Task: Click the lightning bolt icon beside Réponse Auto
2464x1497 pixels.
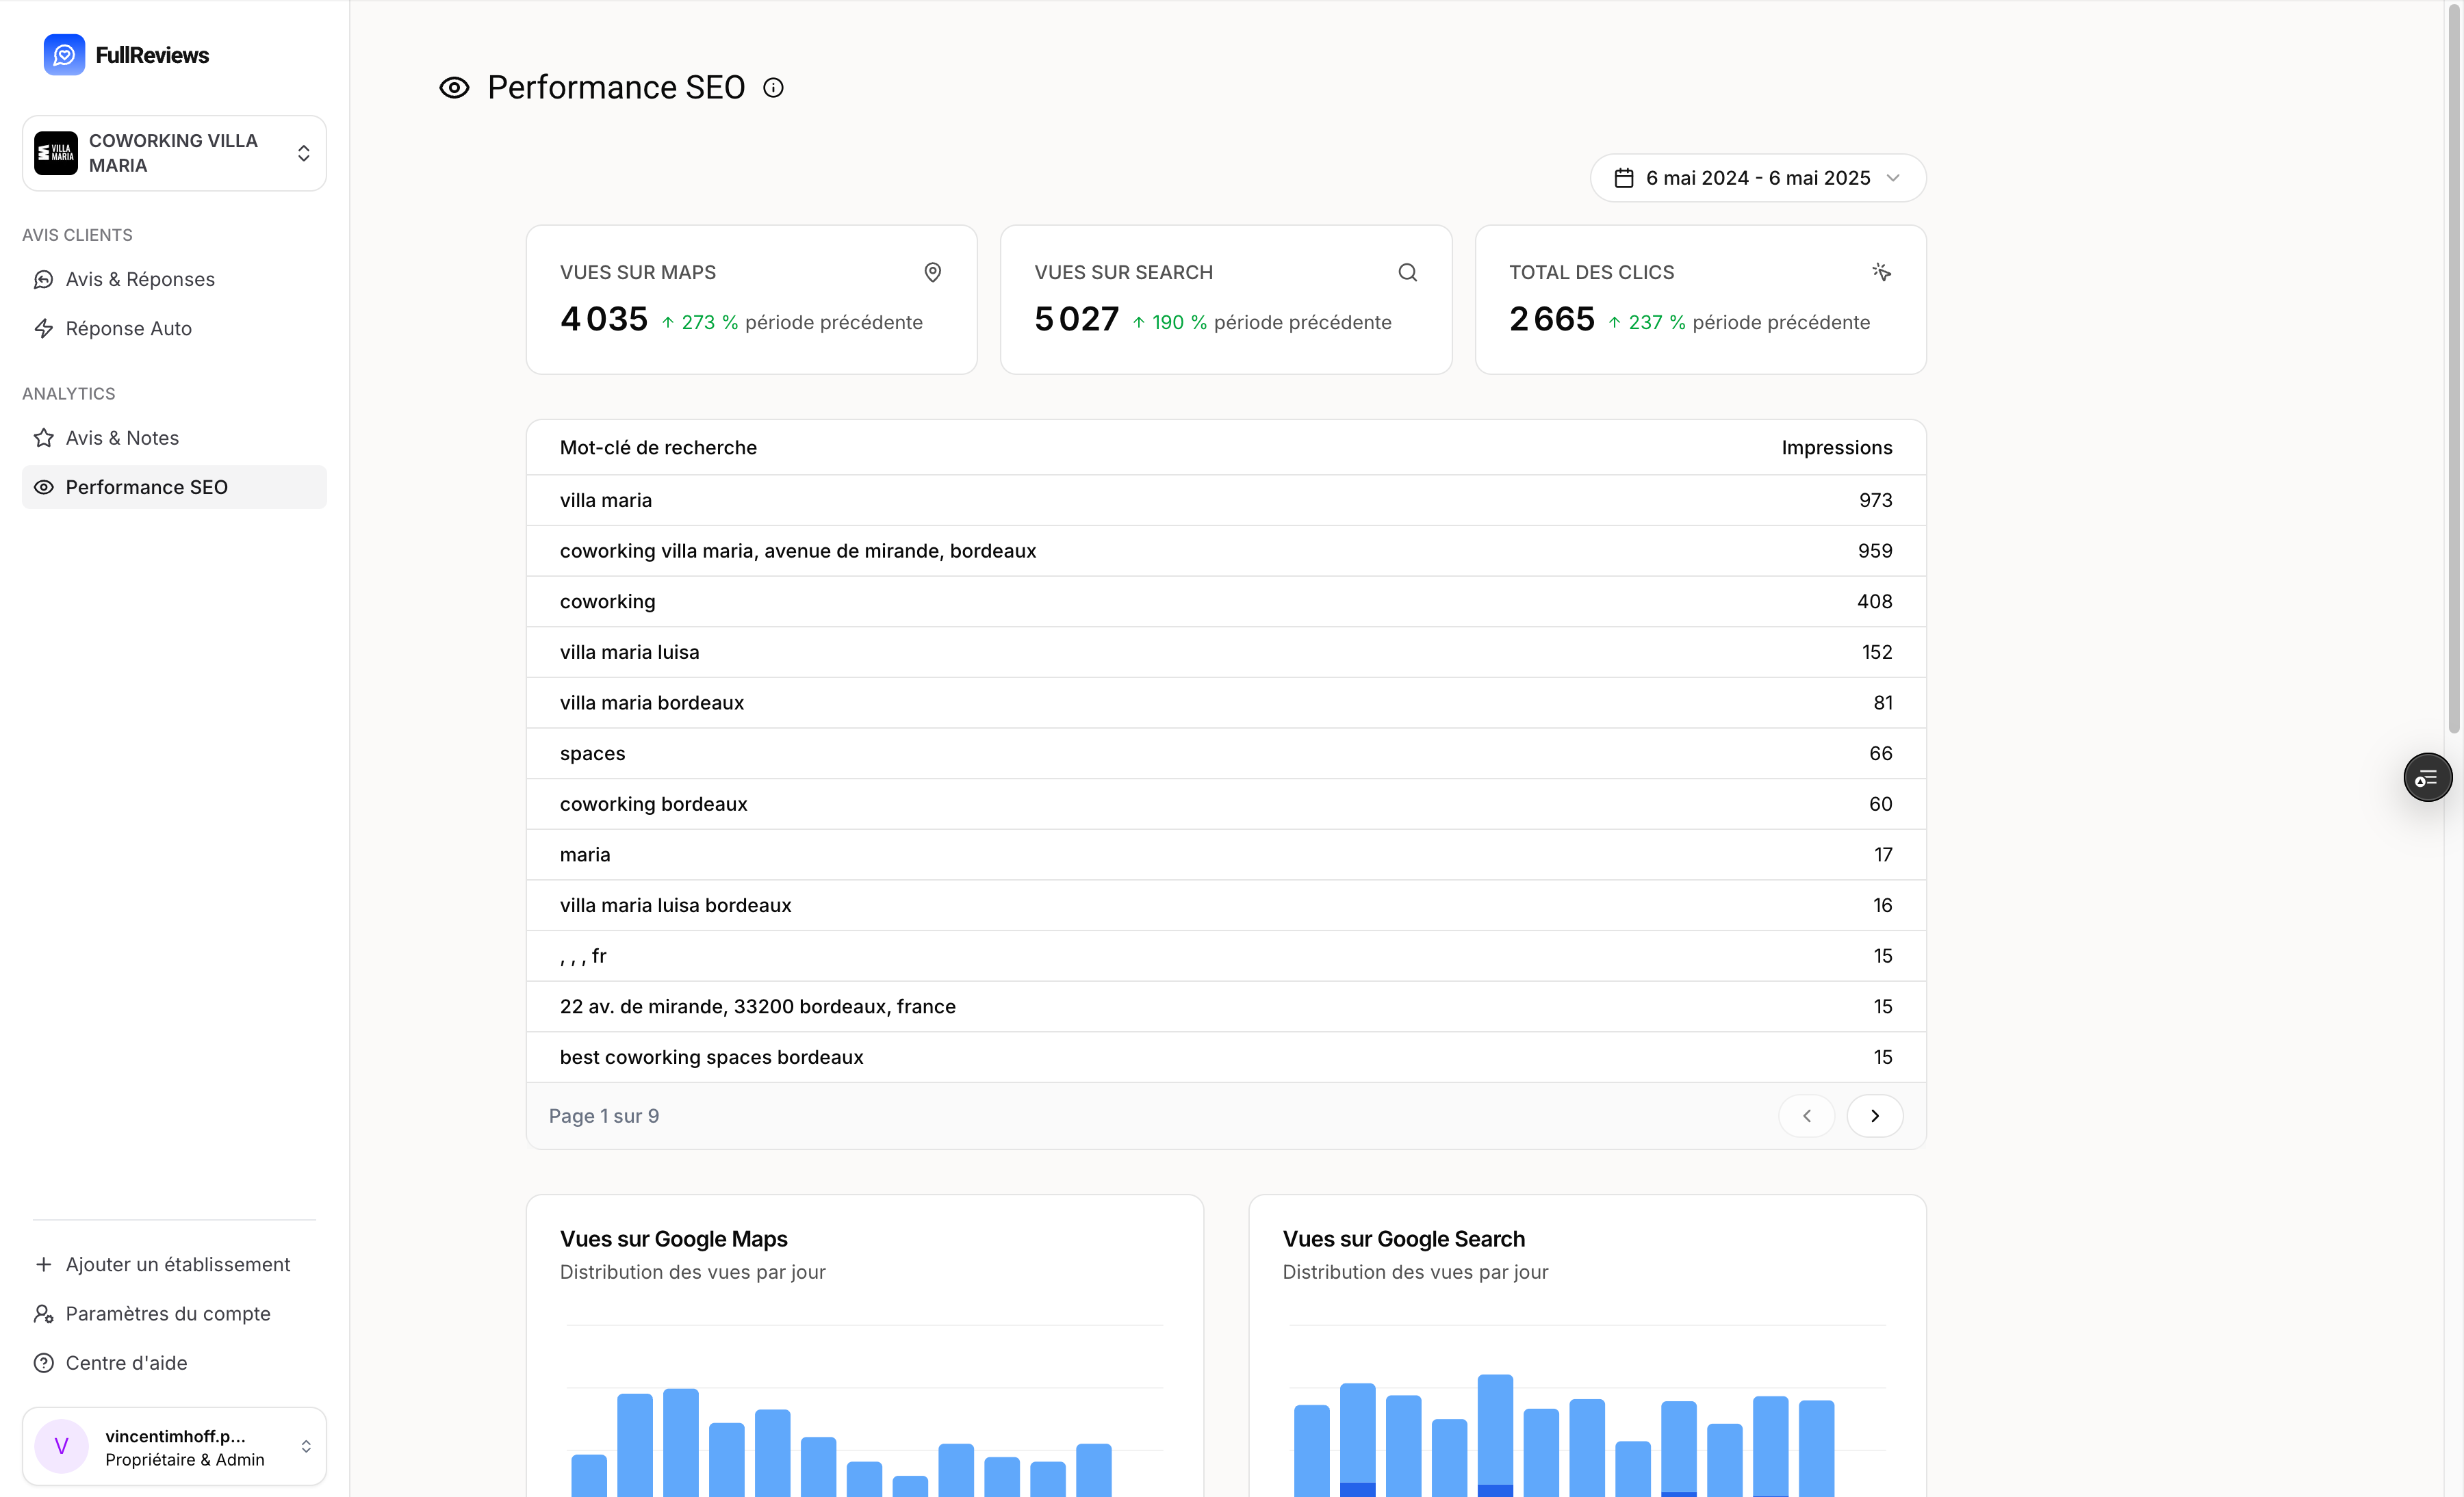Action: coord(43,329)
